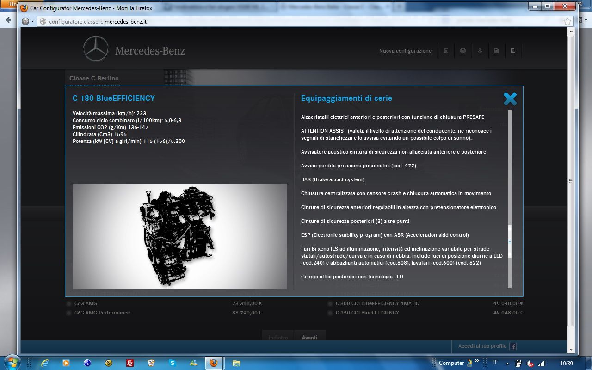Click the document summary icon in header
This screenshot has width=592, height=370.
click(x=496, y=51)
